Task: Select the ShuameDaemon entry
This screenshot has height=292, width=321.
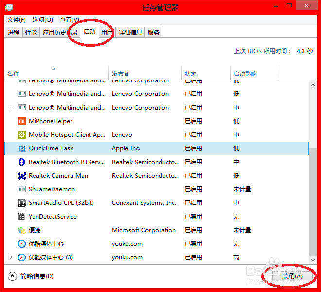Action: (52, 189)
